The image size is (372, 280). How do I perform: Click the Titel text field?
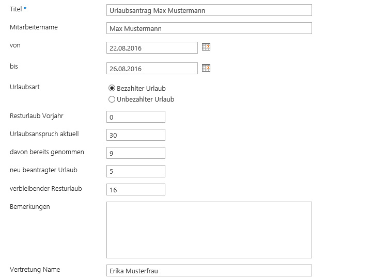click(x=209, y=10)
